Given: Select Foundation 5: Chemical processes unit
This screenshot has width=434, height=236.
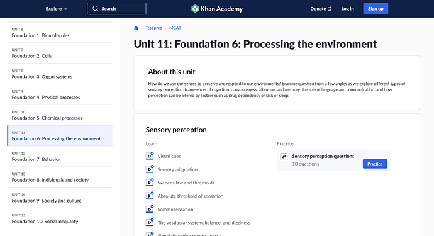Looking at the screenshot, I should (60, 115).
